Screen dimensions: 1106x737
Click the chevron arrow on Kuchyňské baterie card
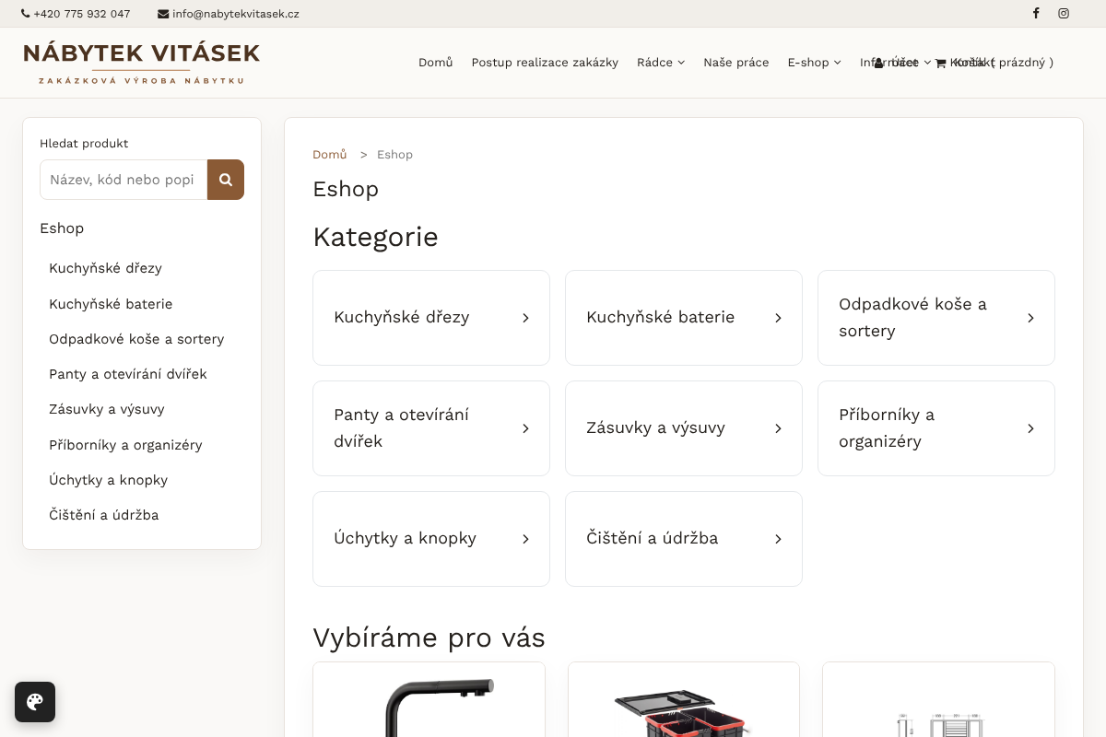point(778,318)
